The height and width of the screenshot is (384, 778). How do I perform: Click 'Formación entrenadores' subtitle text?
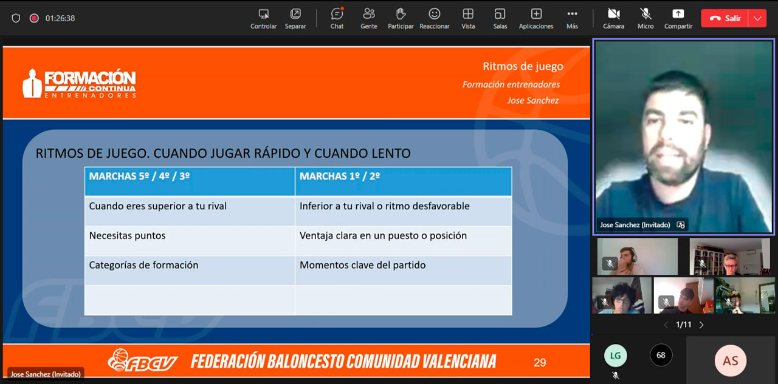click(x=511, y=84)
